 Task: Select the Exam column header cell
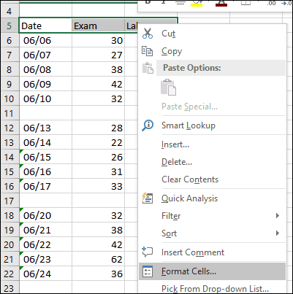98,26
